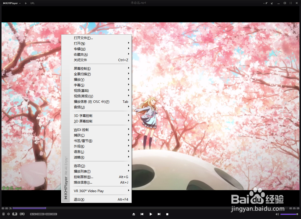301x219 pixels.
Task: Switch to fullscreen with the corners icon
Action: click(x=291, y=3)
